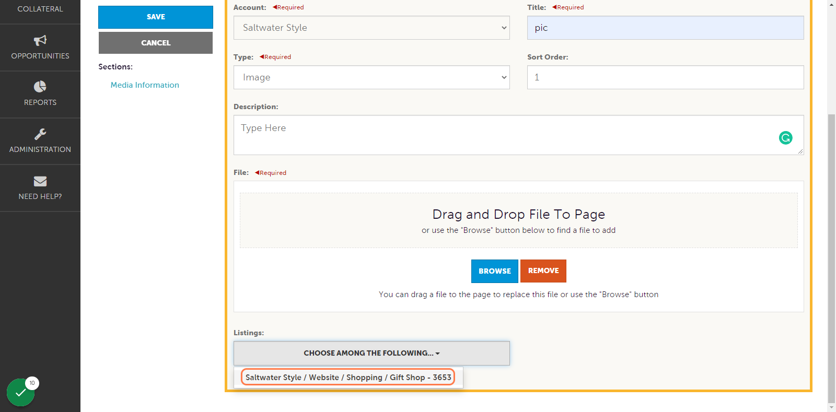
Task: Click the Drag and Drop File zone
Action: pyautogui.click(x=518, y=220)
